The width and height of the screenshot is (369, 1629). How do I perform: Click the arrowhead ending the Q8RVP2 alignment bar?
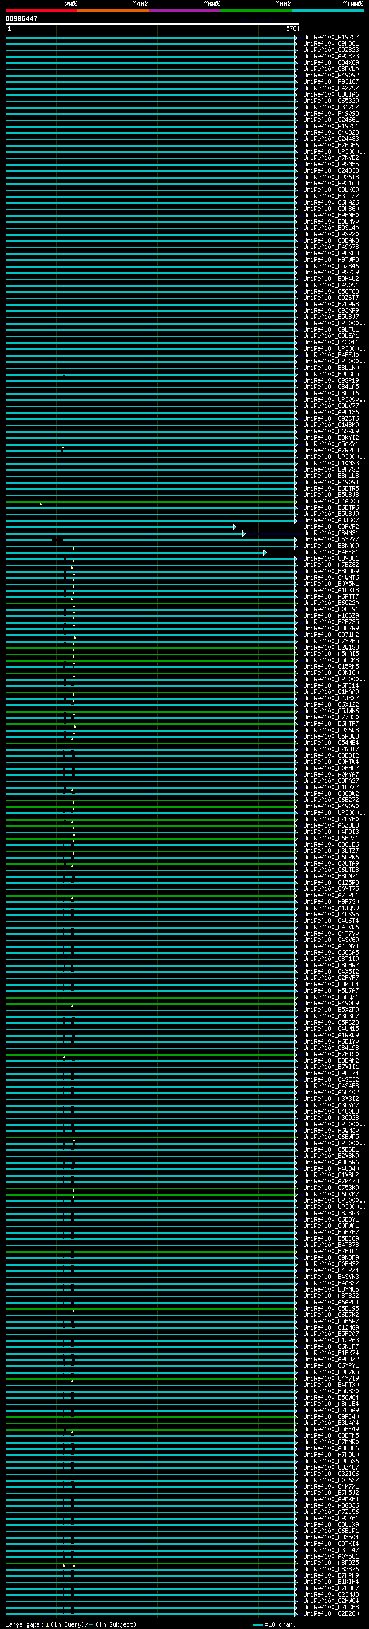(x=234, y=527)
